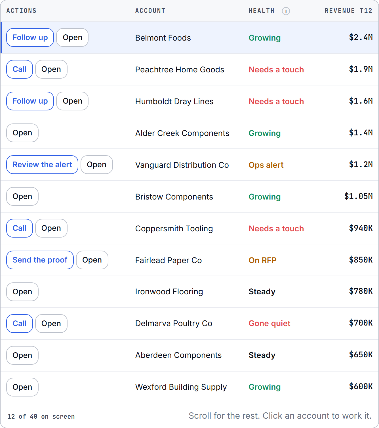This screenshot has height=428, width=379.
Task: Click the Revenue T12 column header
Action: [x=348, y=11]
